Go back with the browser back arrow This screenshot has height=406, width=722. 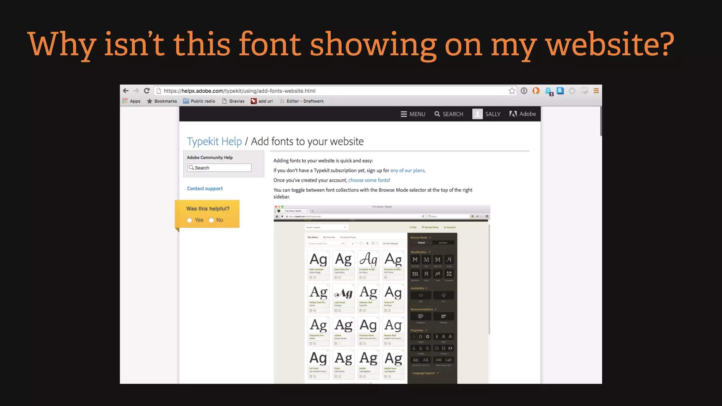(x=126, y=91)
